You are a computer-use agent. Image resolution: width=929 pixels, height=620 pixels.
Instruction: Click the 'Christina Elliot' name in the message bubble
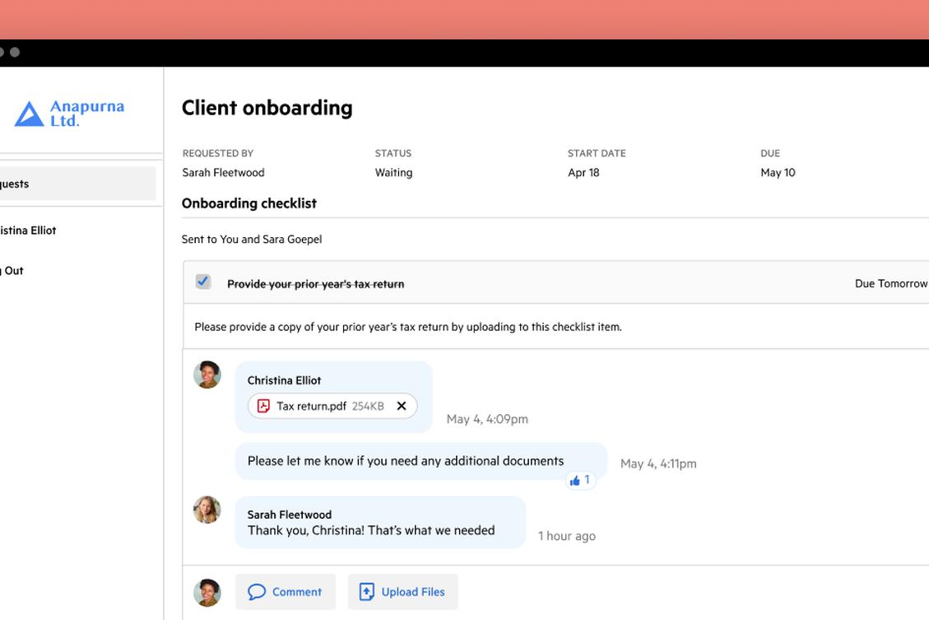285,380
